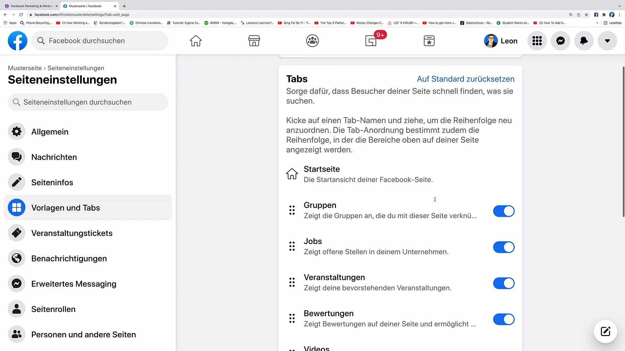Click the Startseite tab title text
The height and width of the screenshot is (351, 625).
[x=322, y=169]
